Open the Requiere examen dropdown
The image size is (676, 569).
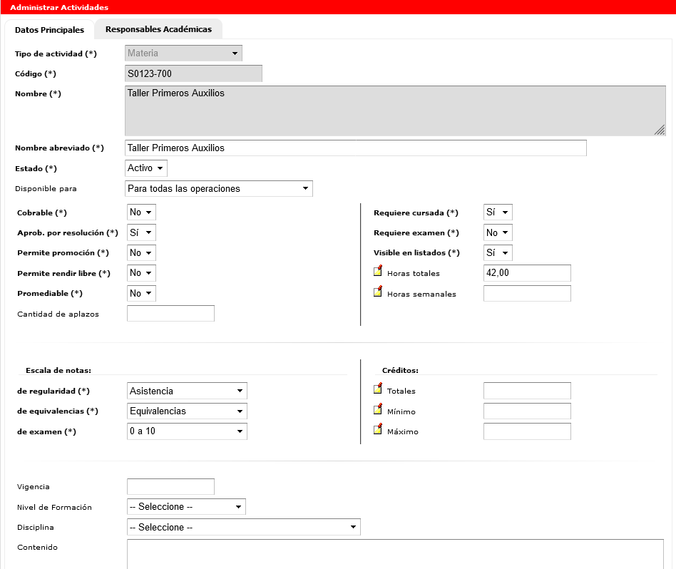click(x=498, y=232)
